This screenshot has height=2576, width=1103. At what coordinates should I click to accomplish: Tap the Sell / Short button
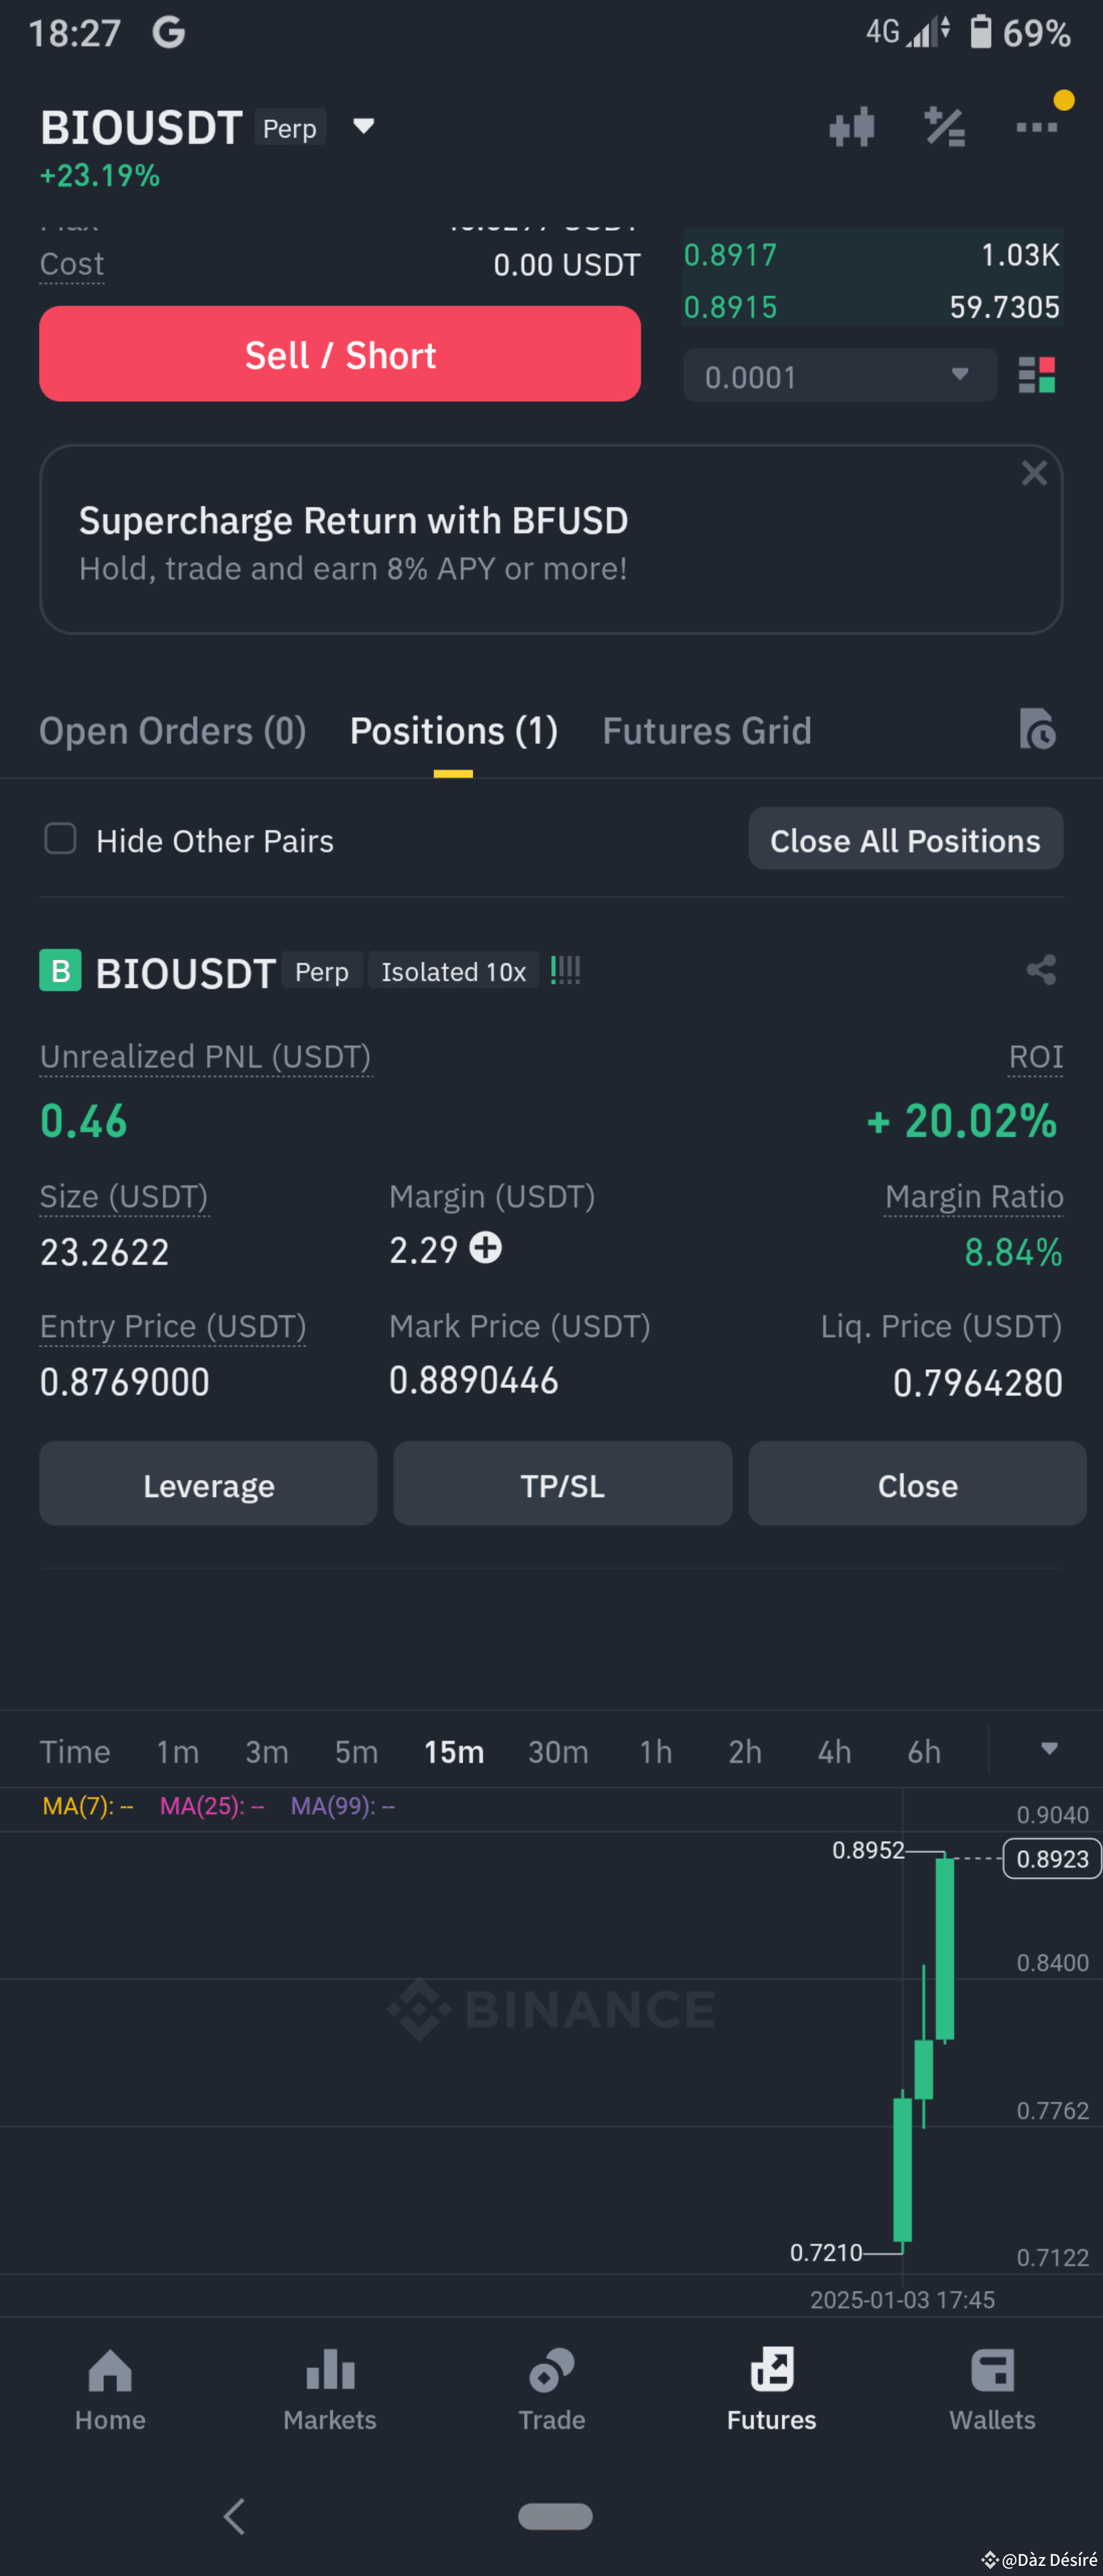340,353
